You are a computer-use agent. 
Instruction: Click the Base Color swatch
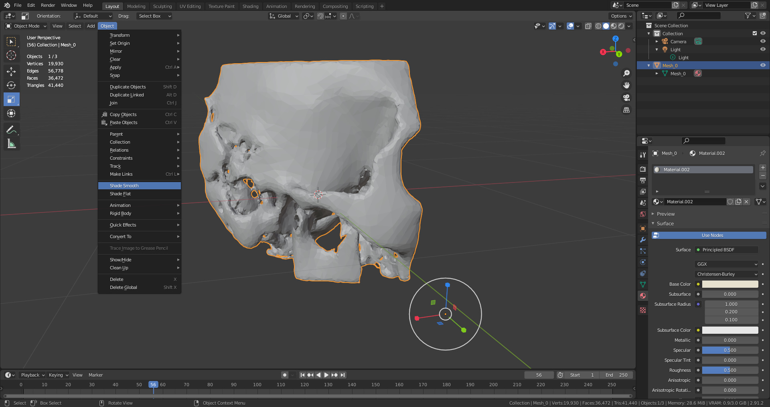coord(730,284)
